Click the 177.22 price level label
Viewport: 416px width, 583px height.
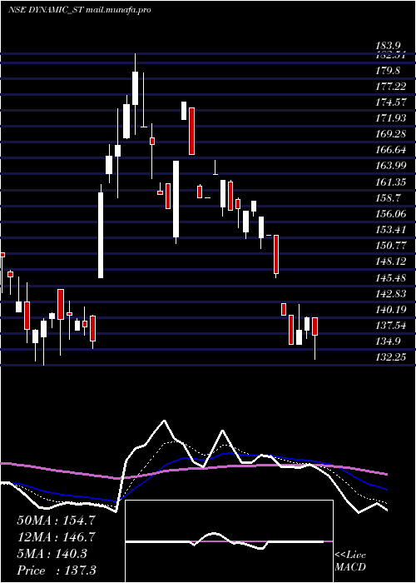point(391,87)
